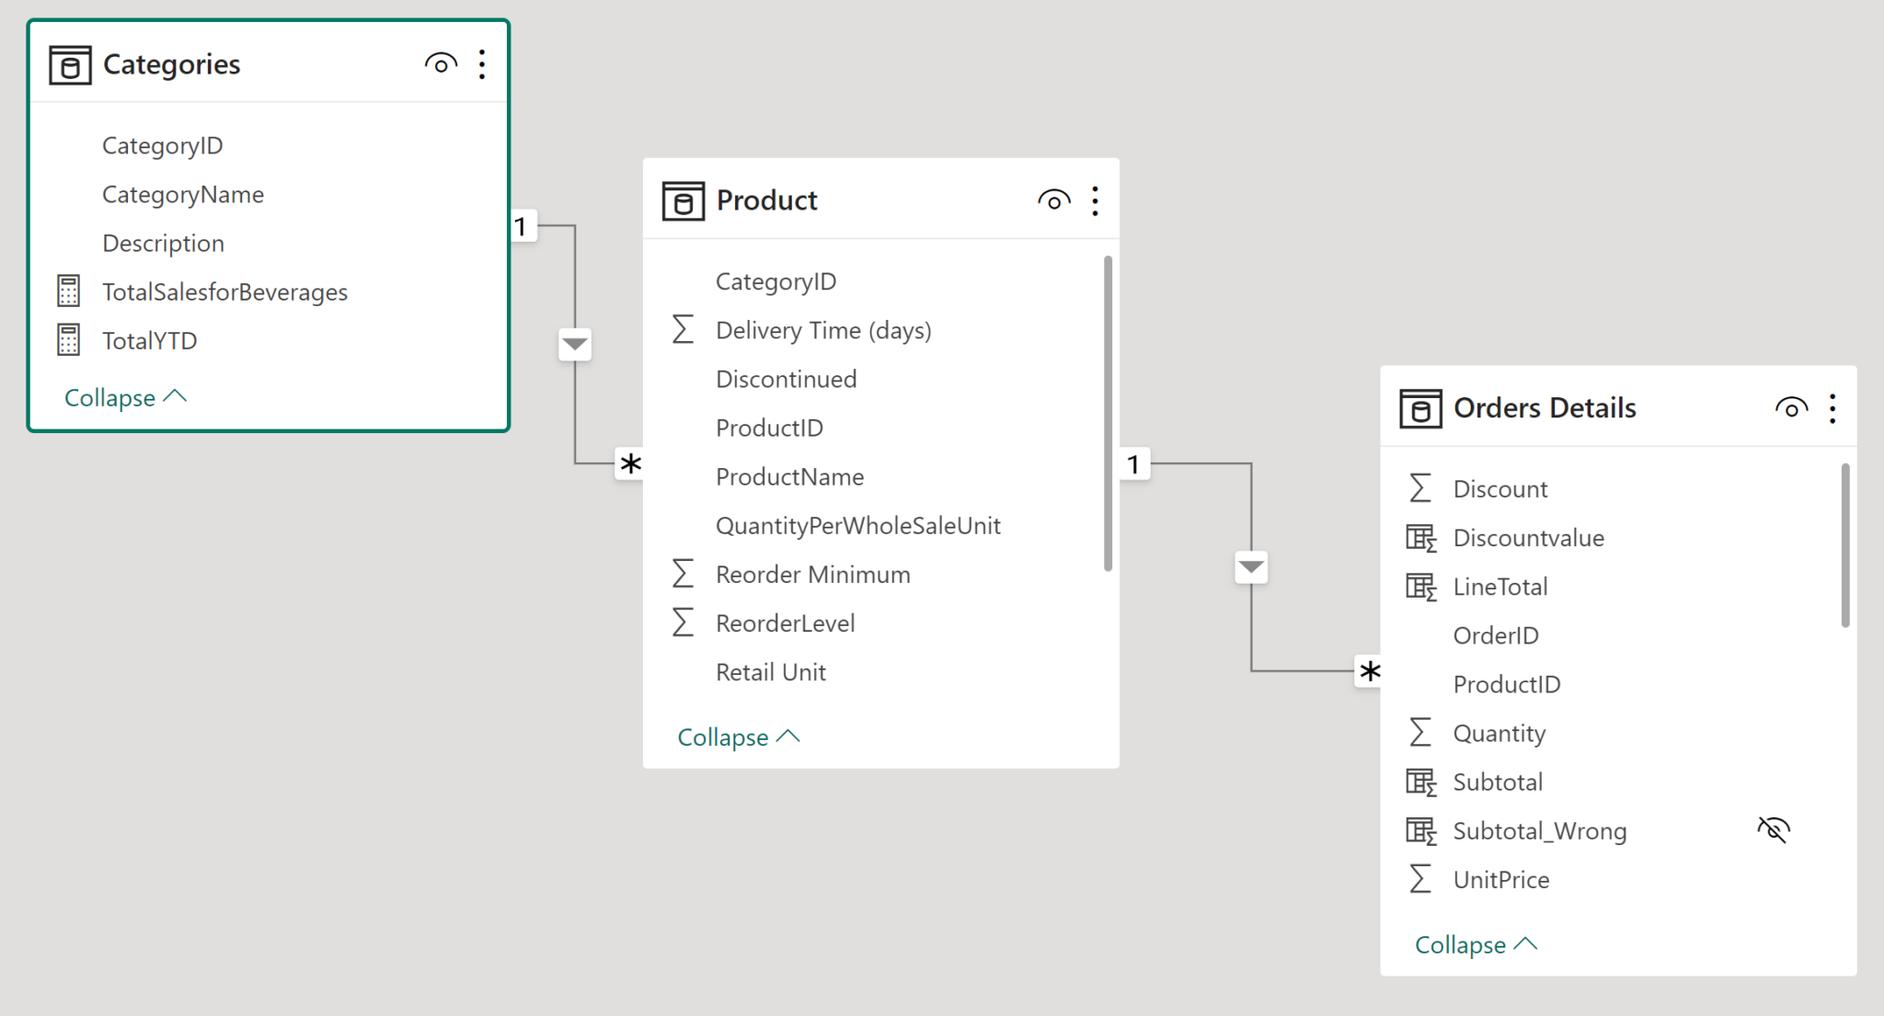Open the more options menu for Orders Details
1884x1016 pixels.
click(x=1832, y=407)
